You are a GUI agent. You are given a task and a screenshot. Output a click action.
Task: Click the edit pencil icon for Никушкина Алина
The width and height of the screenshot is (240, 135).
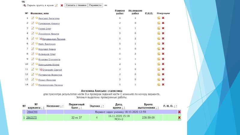click(x=33, y=64)
